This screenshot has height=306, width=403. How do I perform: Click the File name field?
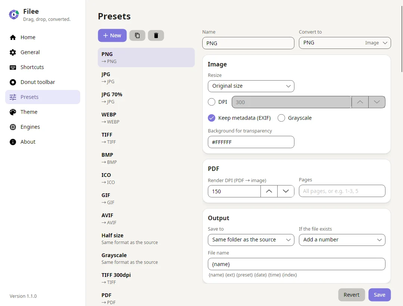(296, 264)
